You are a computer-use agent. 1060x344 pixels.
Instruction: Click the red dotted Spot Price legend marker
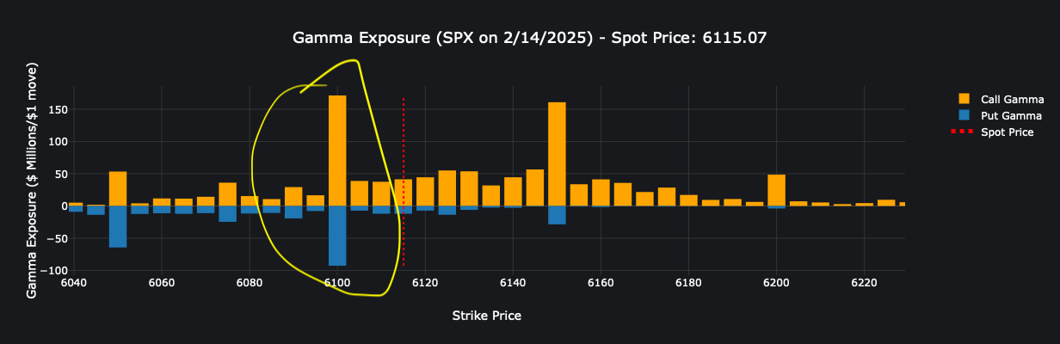coord(964,132)
